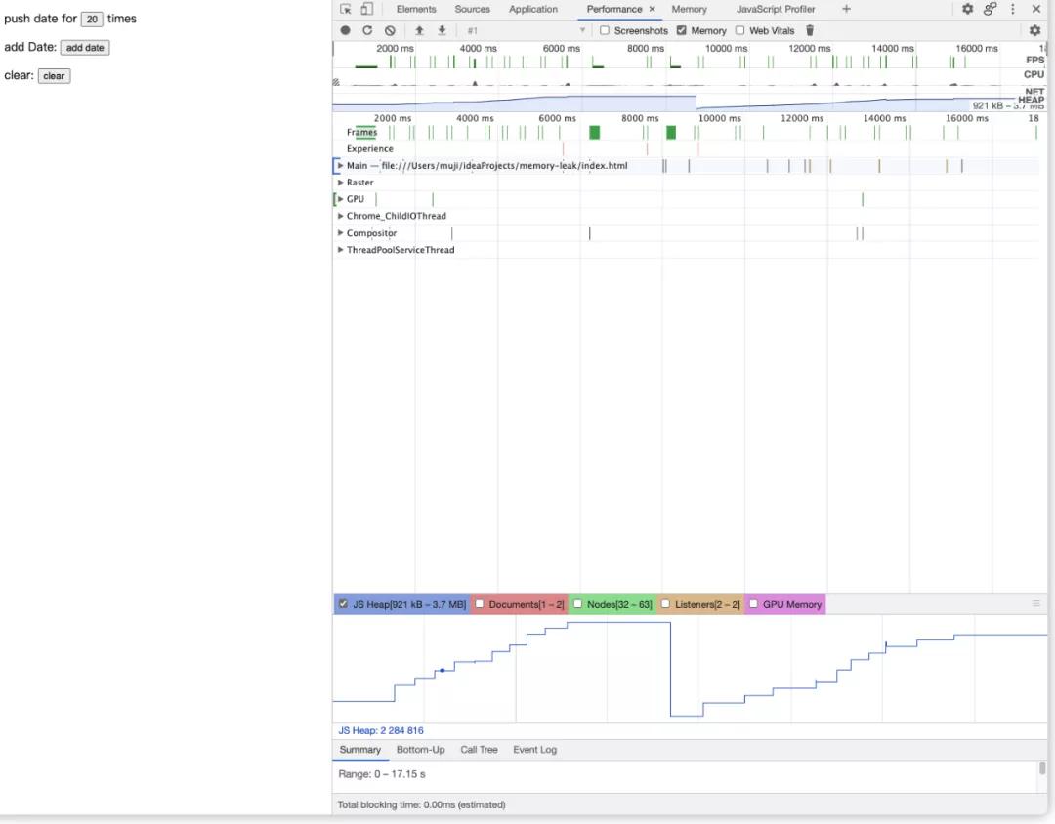Switch to the Elements tab
Viewport: 1055px width, 824px height.
pos(416,9)
